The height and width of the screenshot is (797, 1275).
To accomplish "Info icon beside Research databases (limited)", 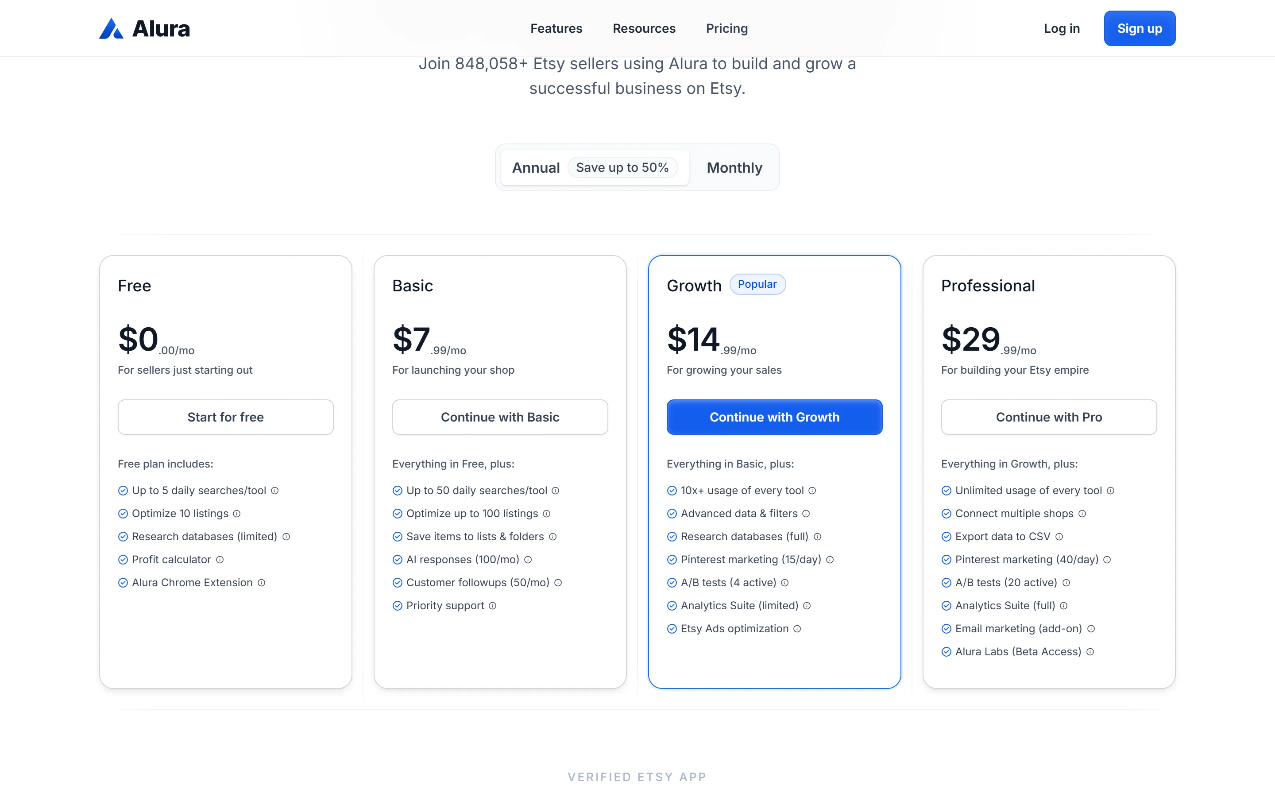I will 286,537.
